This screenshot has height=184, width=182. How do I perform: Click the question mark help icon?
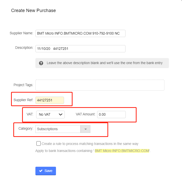(41, 63)
